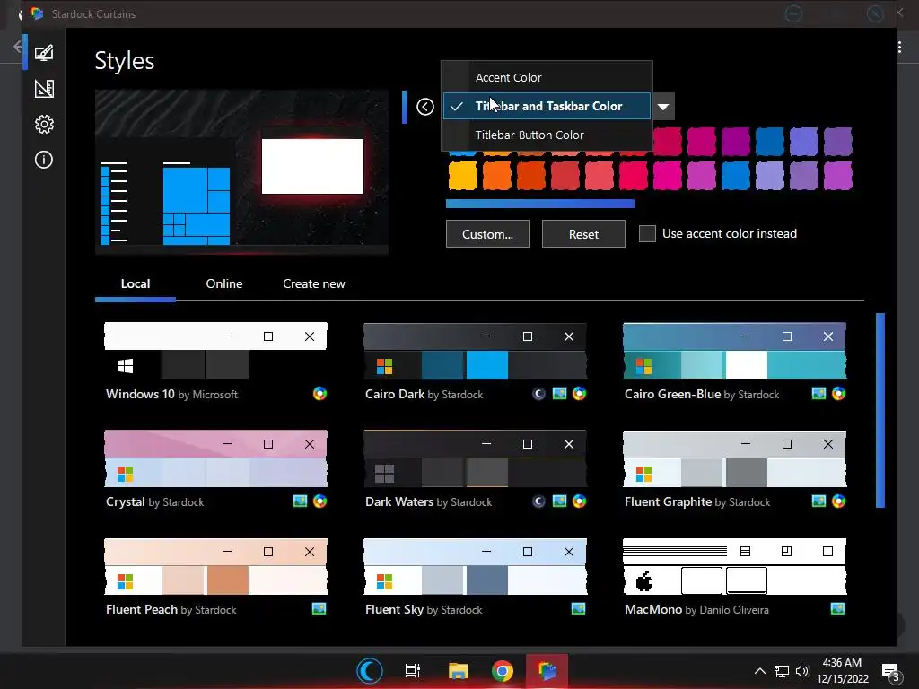Image resolution: width=919 pixels, height=689 pixels.
Task: Choose Accent Color from dropdown list
Action: coord(547,77)
